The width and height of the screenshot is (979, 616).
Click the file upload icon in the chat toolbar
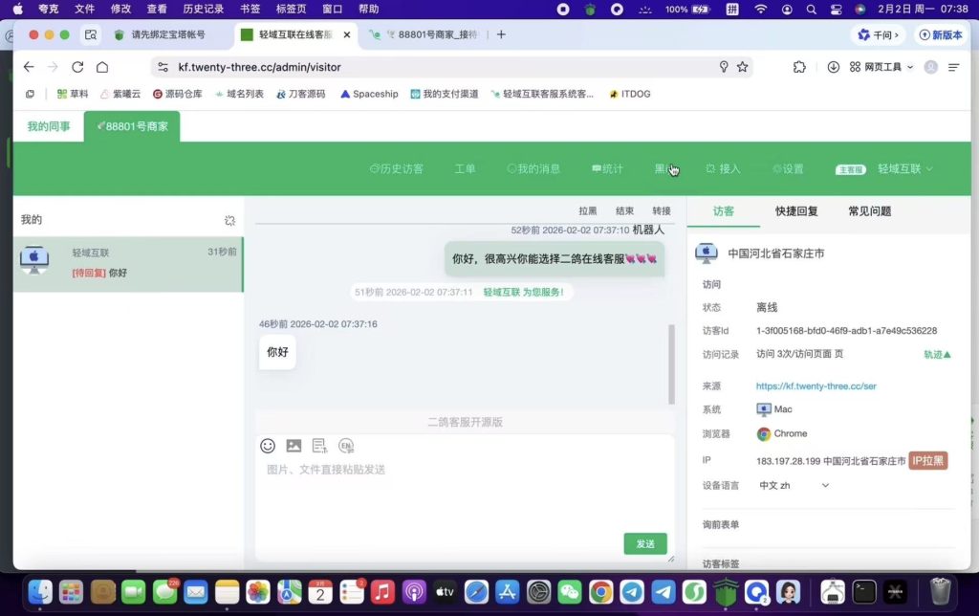pyautogui.click(x=319, y=446)
